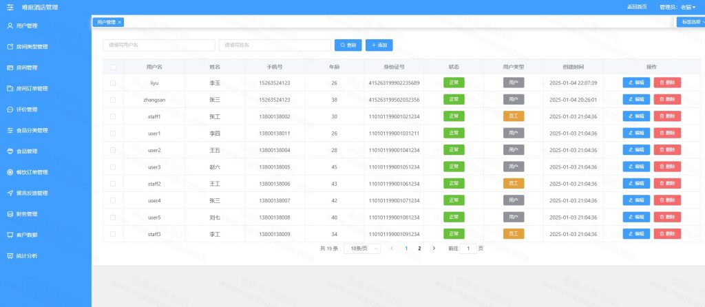Edit the user2 row
The height and width of the screenshot is (307, 705).
tap(636, 149)
